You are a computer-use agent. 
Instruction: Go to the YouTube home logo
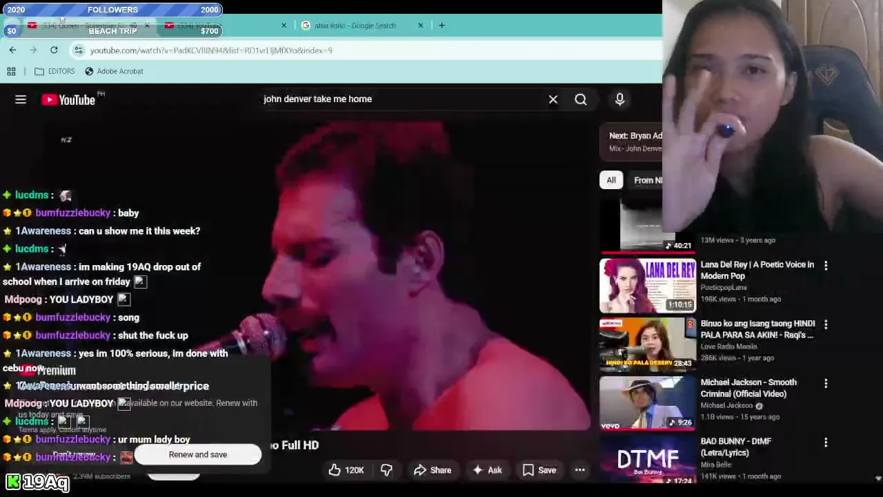[x=68, y=99]
